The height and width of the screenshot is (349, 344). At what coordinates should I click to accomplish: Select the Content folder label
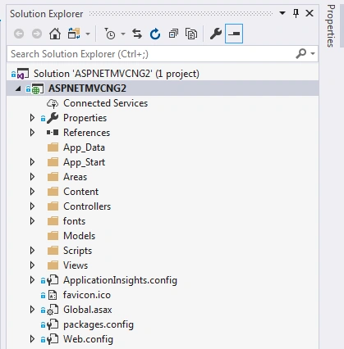click(80, 192)
